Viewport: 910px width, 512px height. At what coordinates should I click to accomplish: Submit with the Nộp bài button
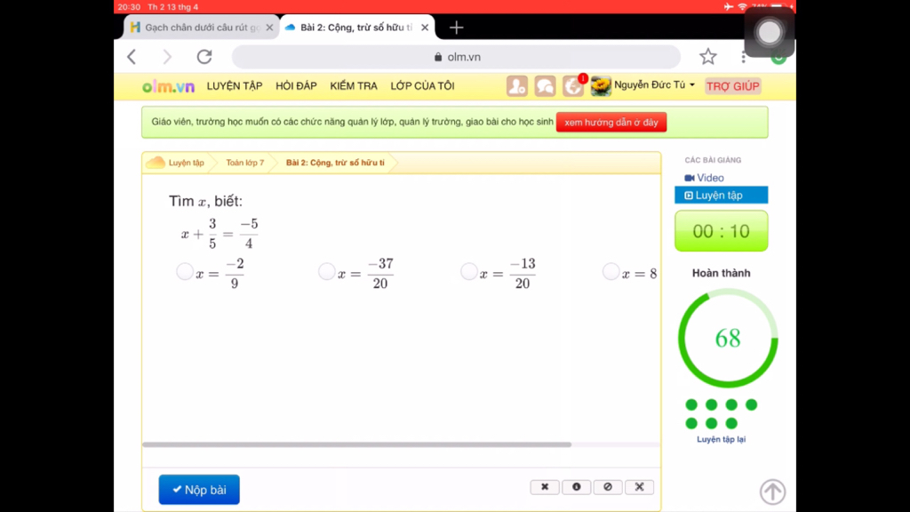click(x=199, y=490)
